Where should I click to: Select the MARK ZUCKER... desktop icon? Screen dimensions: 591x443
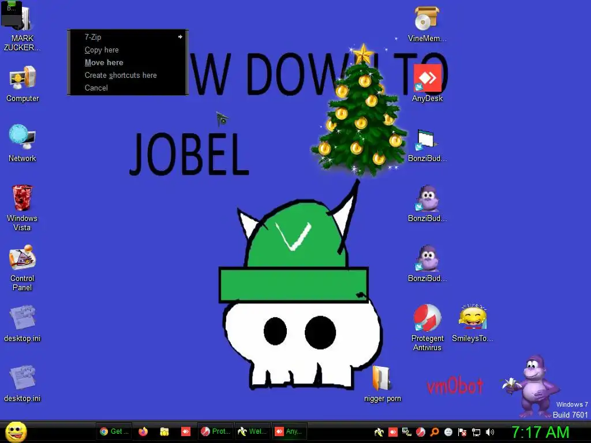tap(23, 28)
